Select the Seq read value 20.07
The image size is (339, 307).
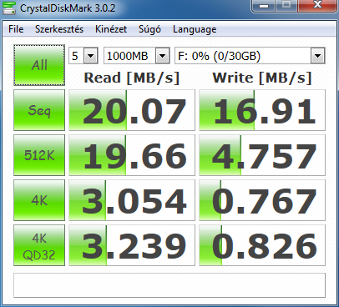(132, 110)
